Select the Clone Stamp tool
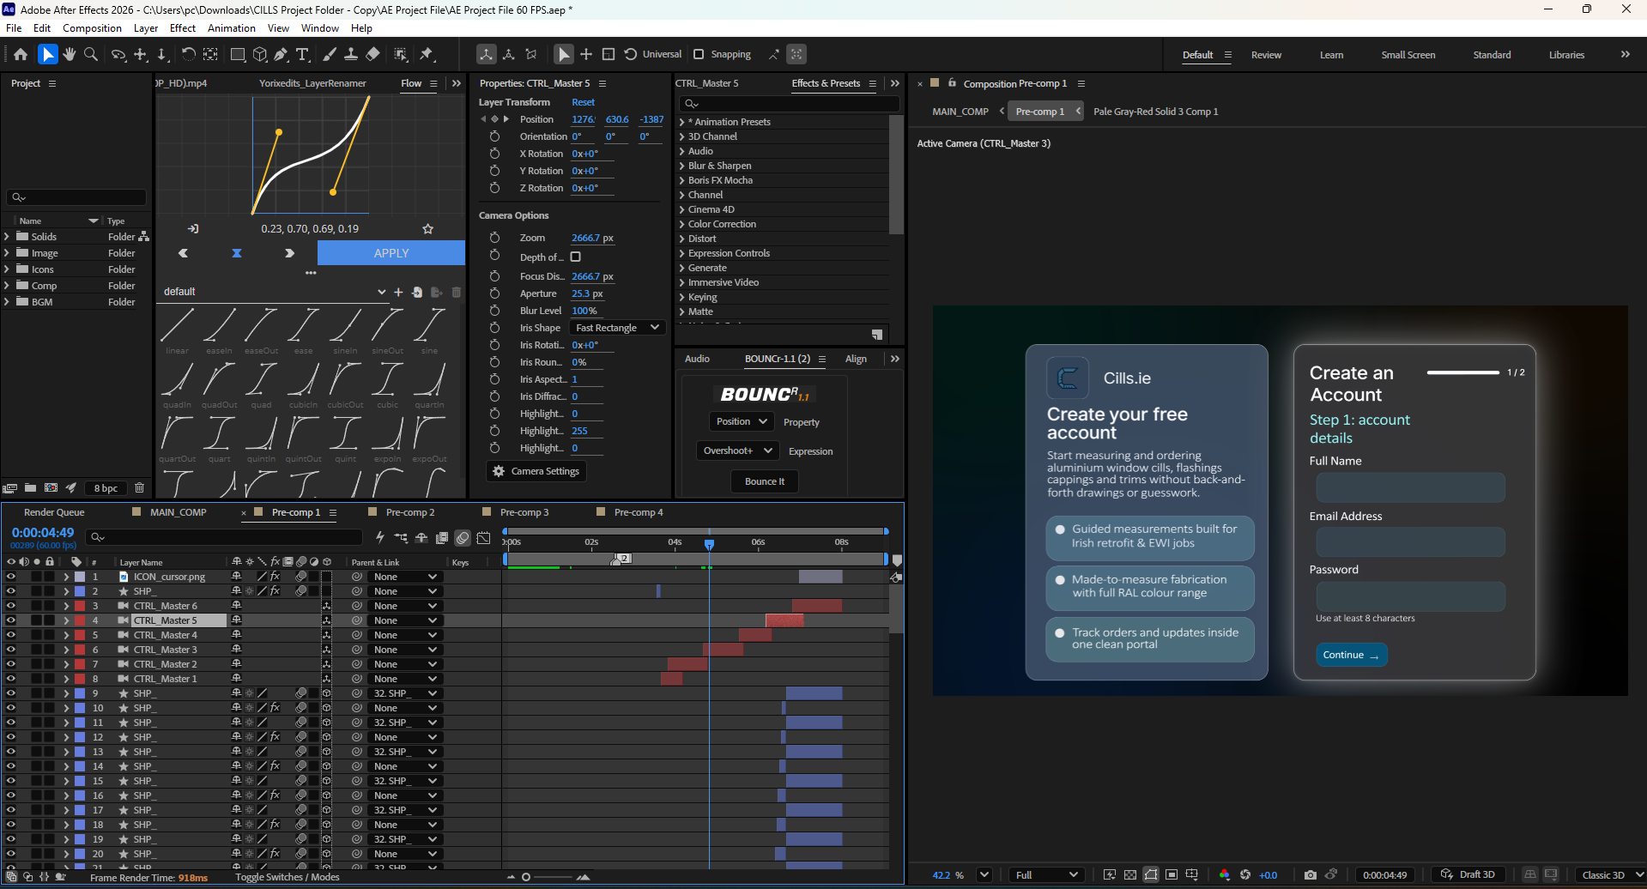This screenshot has height=889, width=1647. 351,54
